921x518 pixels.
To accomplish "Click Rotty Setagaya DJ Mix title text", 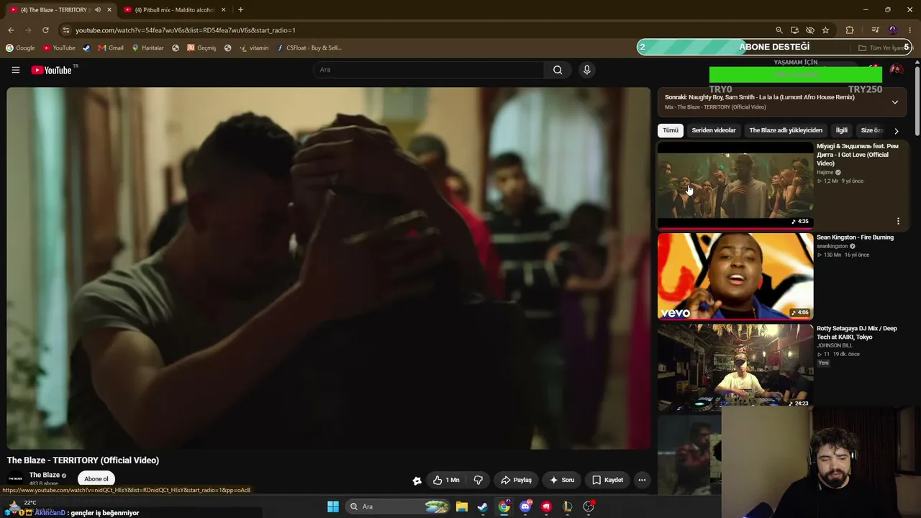I will point(857,332).
